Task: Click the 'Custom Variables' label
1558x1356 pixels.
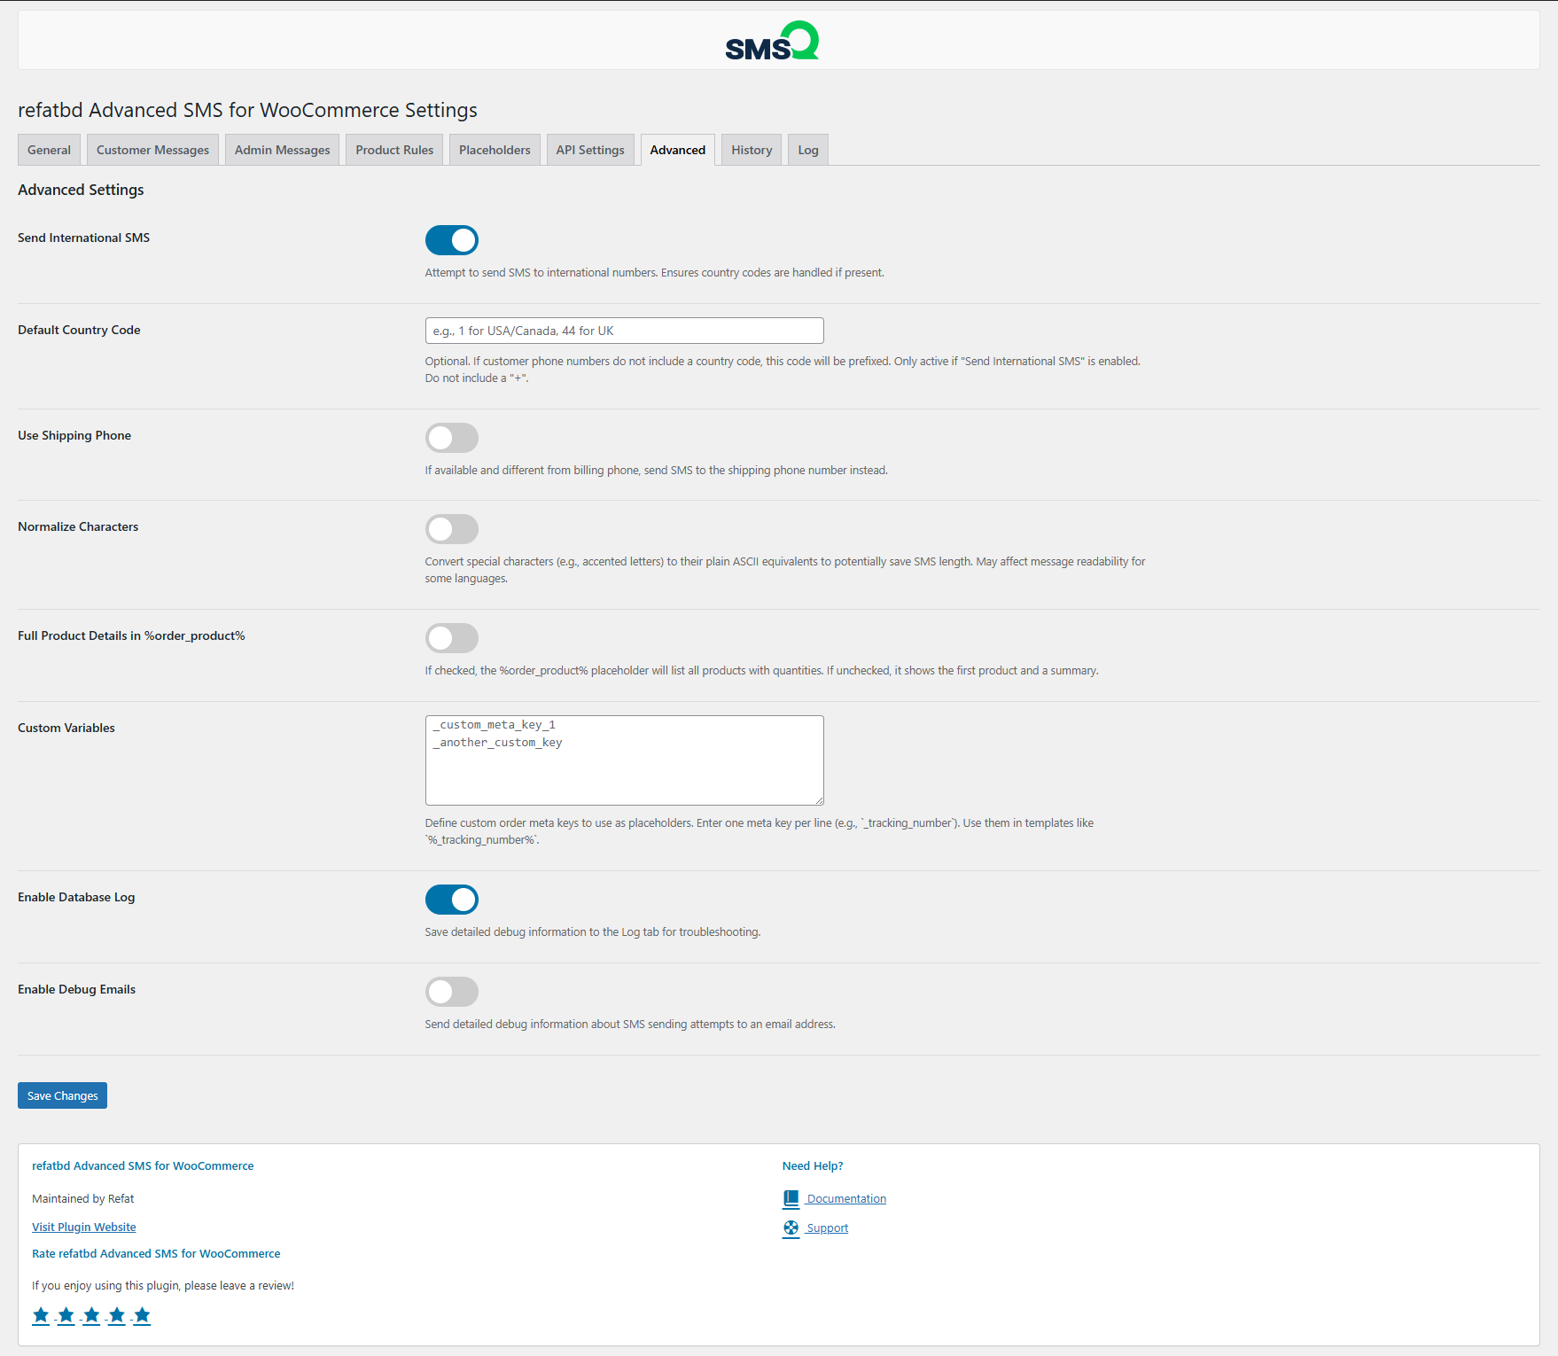Action: [x=66, y=728]
